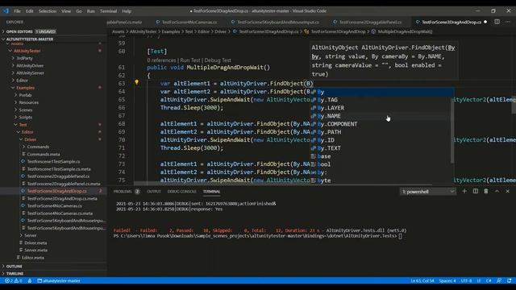
Task: Expand the Scenes folder
Action: tap(26, 110)
